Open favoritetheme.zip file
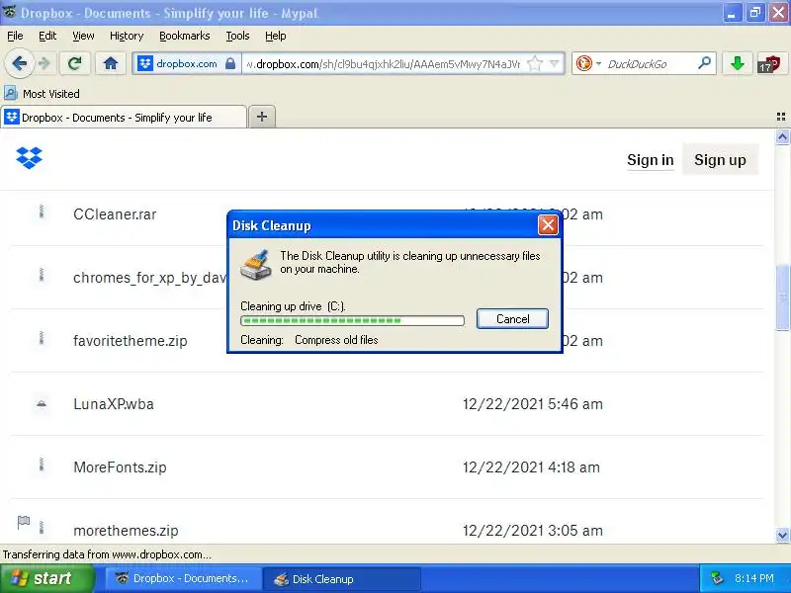Viewport: 791px width, 593px height. [131, 341]
